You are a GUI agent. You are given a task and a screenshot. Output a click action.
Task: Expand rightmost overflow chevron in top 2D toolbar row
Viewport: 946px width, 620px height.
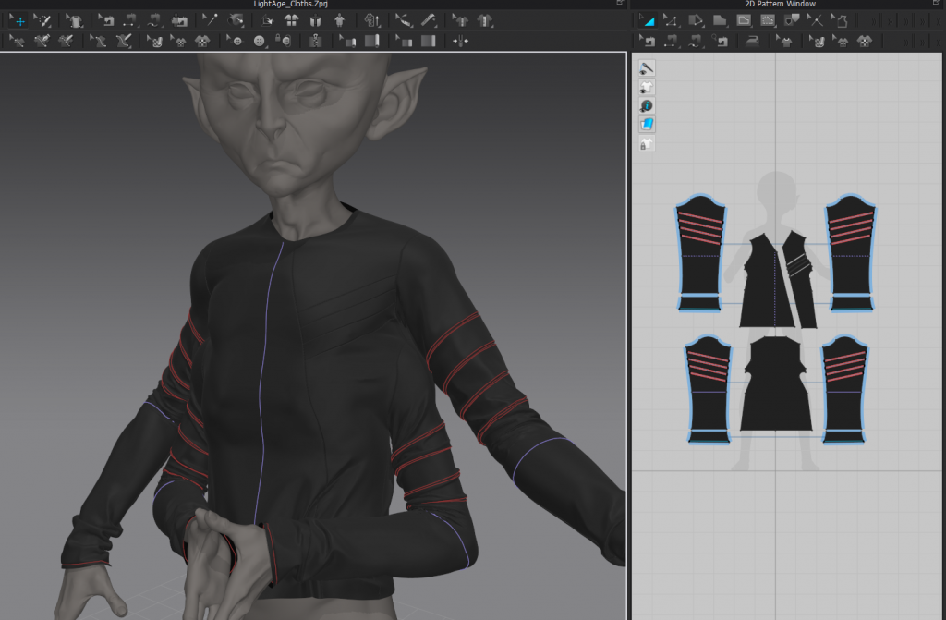[939, 20]
